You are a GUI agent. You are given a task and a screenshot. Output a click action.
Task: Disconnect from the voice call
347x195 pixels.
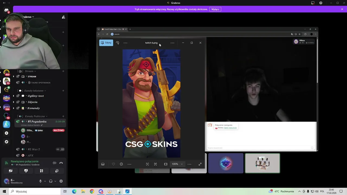tap(61, 163)
